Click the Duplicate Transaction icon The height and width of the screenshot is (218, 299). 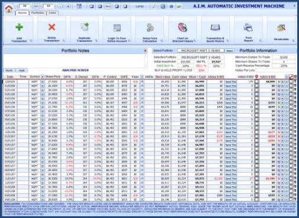click(x=84, y=27)
